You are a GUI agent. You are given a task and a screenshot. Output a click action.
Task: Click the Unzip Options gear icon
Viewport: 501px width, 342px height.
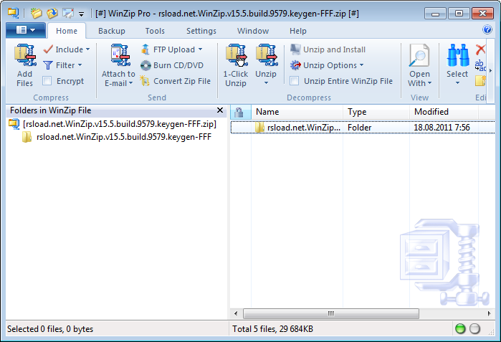[x=295, y=65]
